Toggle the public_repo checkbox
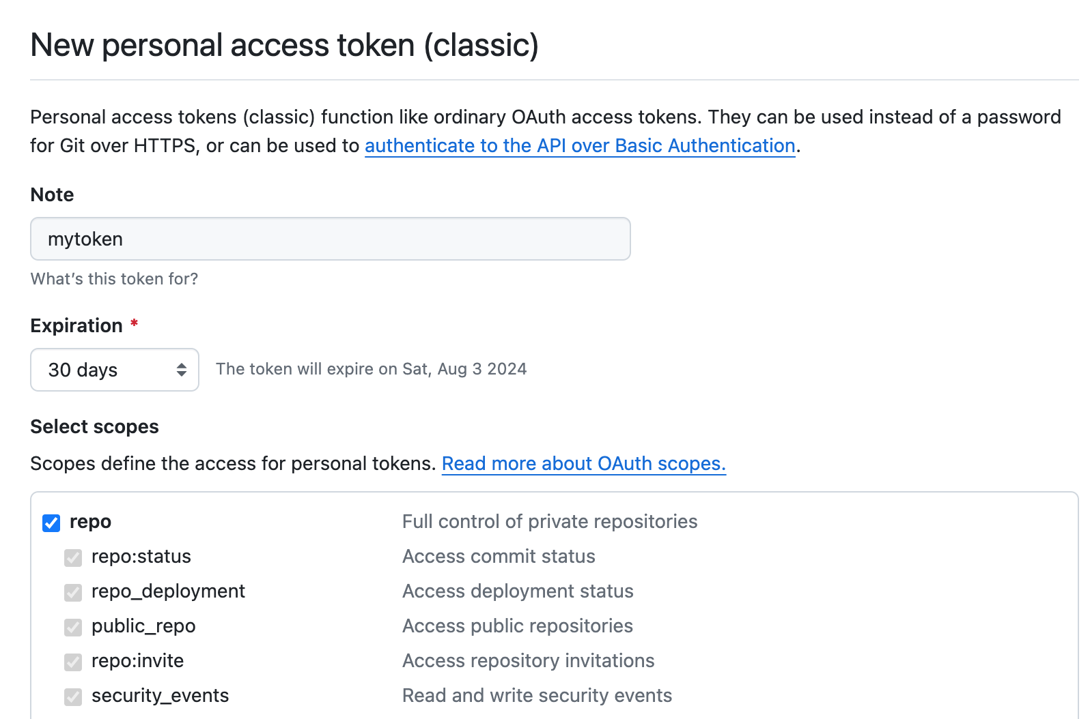This screenshot has height=719, width=1090. pyautogui.click(x=73, y=627)
